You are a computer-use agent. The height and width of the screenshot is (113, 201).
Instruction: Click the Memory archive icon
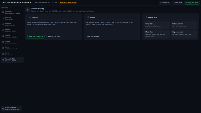click(3, 42)
